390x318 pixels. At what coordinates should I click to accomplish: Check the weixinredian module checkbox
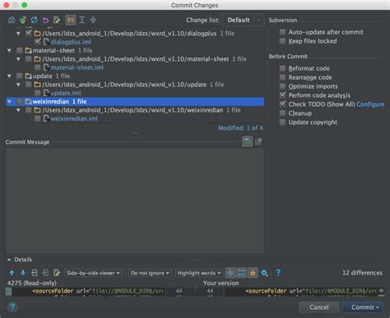click(x=20, y=101)
